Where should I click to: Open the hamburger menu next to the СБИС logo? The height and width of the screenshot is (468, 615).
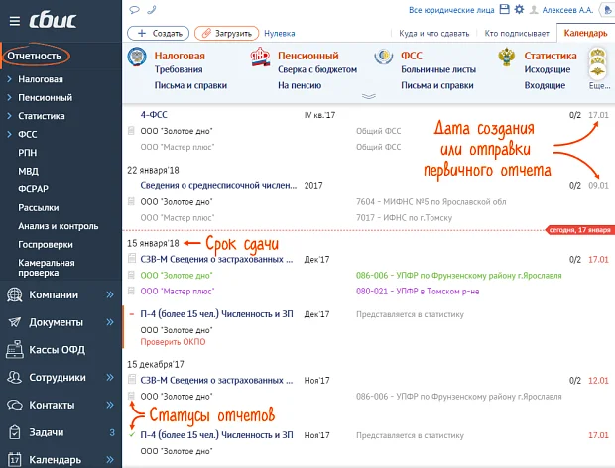(x=13, y=19)
